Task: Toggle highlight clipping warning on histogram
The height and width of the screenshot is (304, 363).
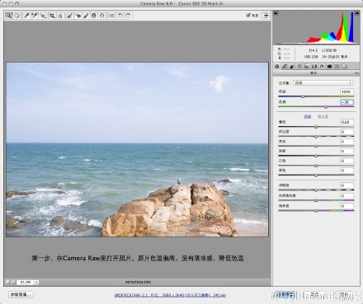Action: pyautogui.click(x=356, y=13)
